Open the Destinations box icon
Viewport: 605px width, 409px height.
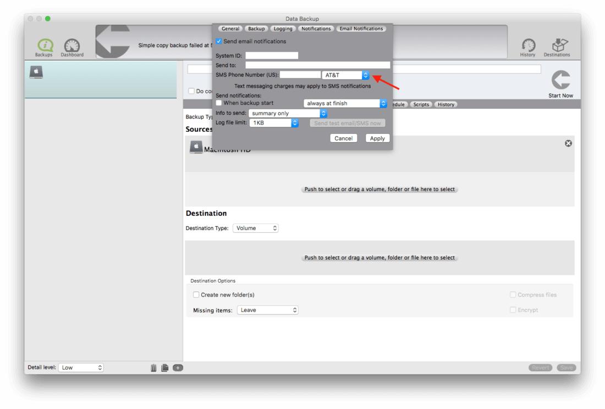[x=557, y=43]
